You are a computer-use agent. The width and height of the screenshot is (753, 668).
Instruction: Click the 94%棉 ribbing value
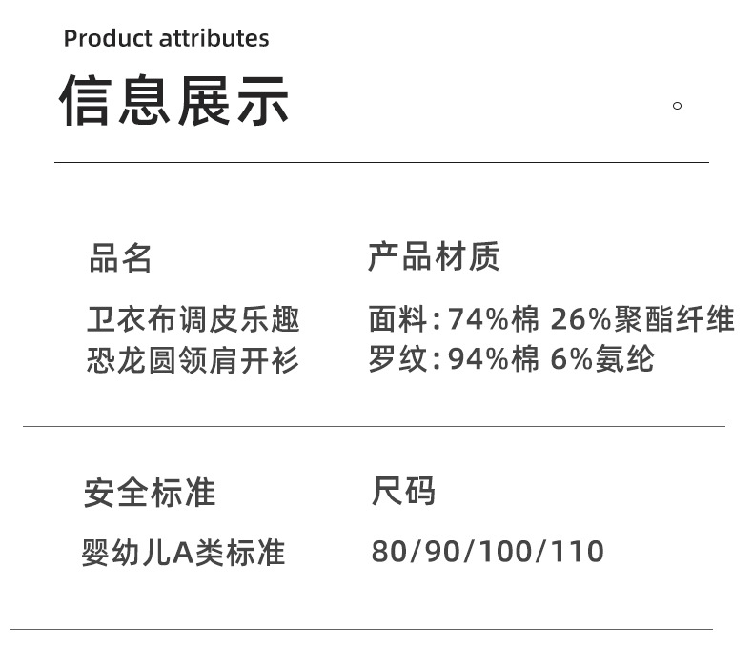click(x=493, y=360)
